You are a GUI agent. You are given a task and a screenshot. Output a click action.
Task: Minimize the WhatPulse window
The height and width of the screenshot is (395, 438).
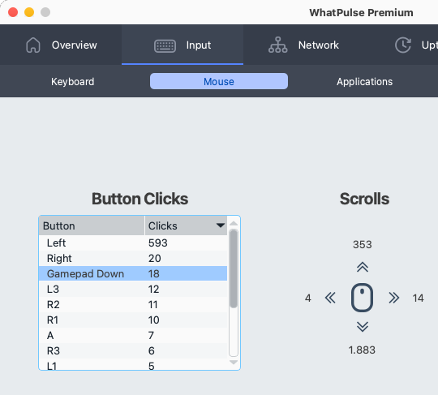[29, 12]
